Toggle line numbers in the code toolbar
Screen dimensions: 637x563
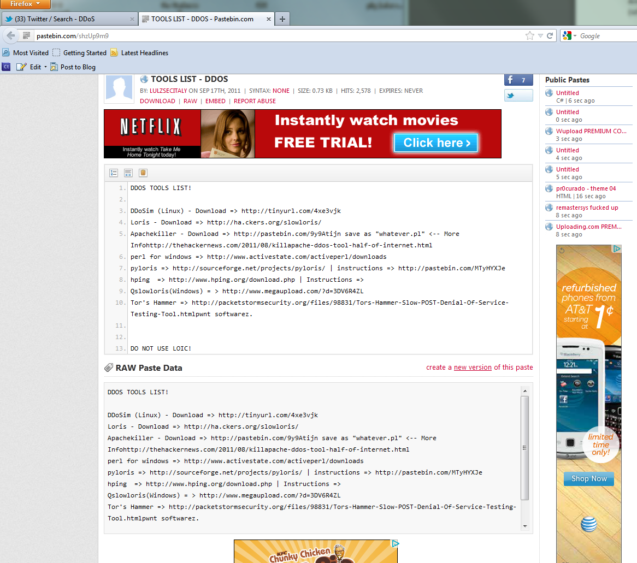(114, 173)
